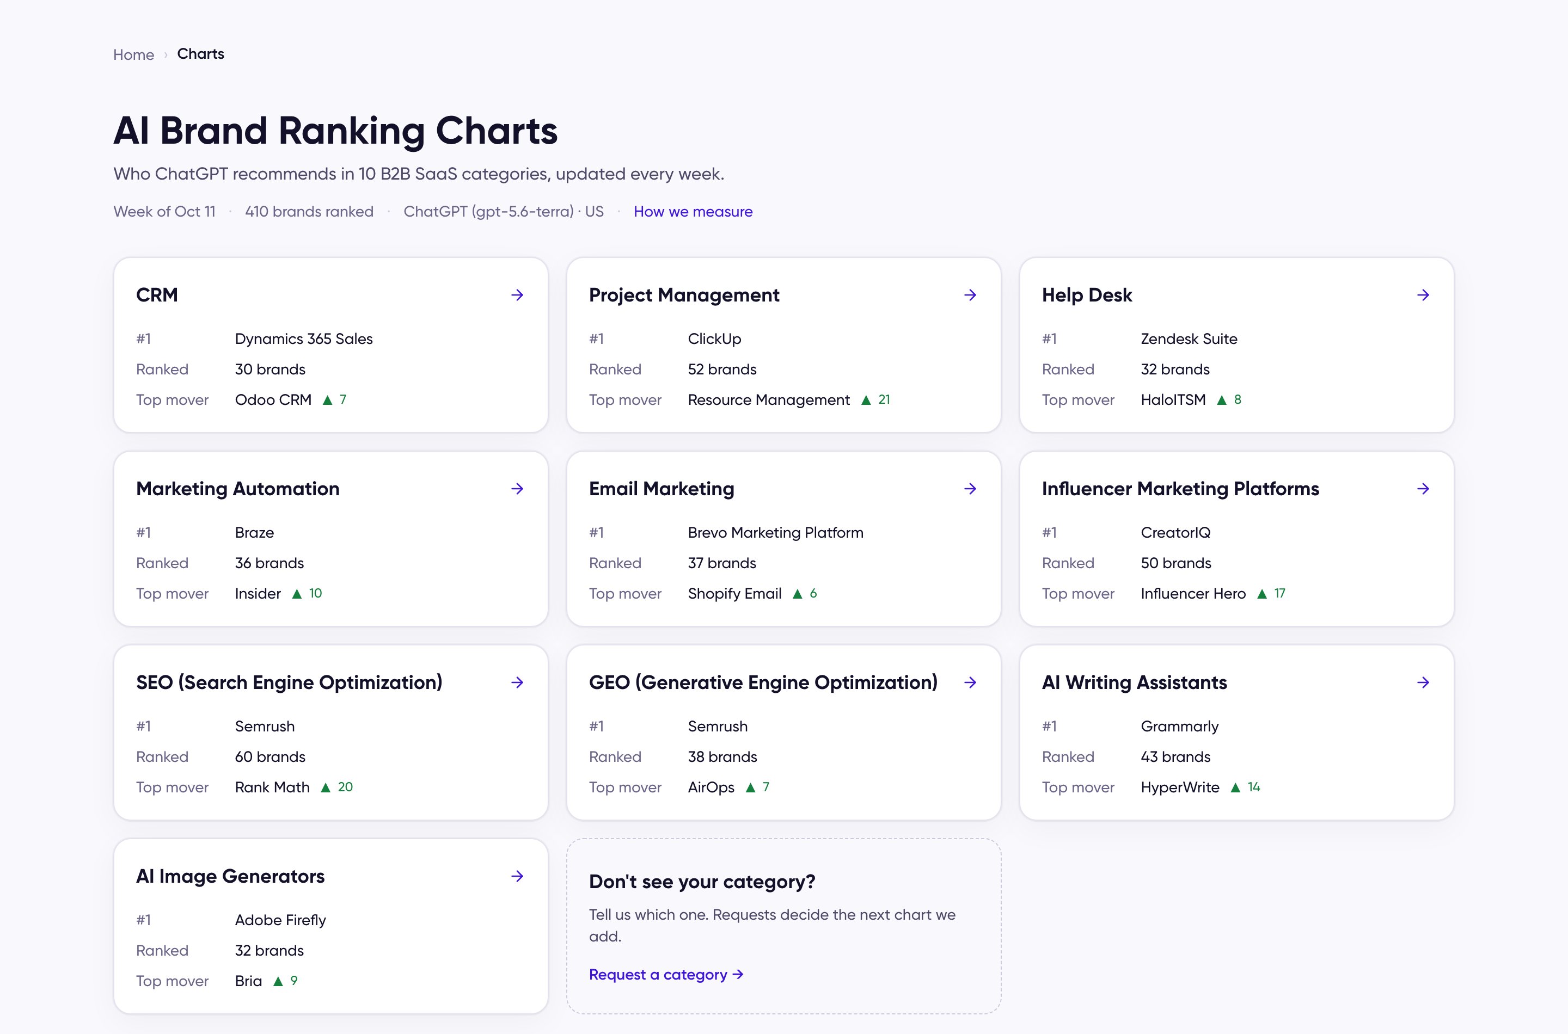Click the 410 brands ranked text

pos(309,212)
